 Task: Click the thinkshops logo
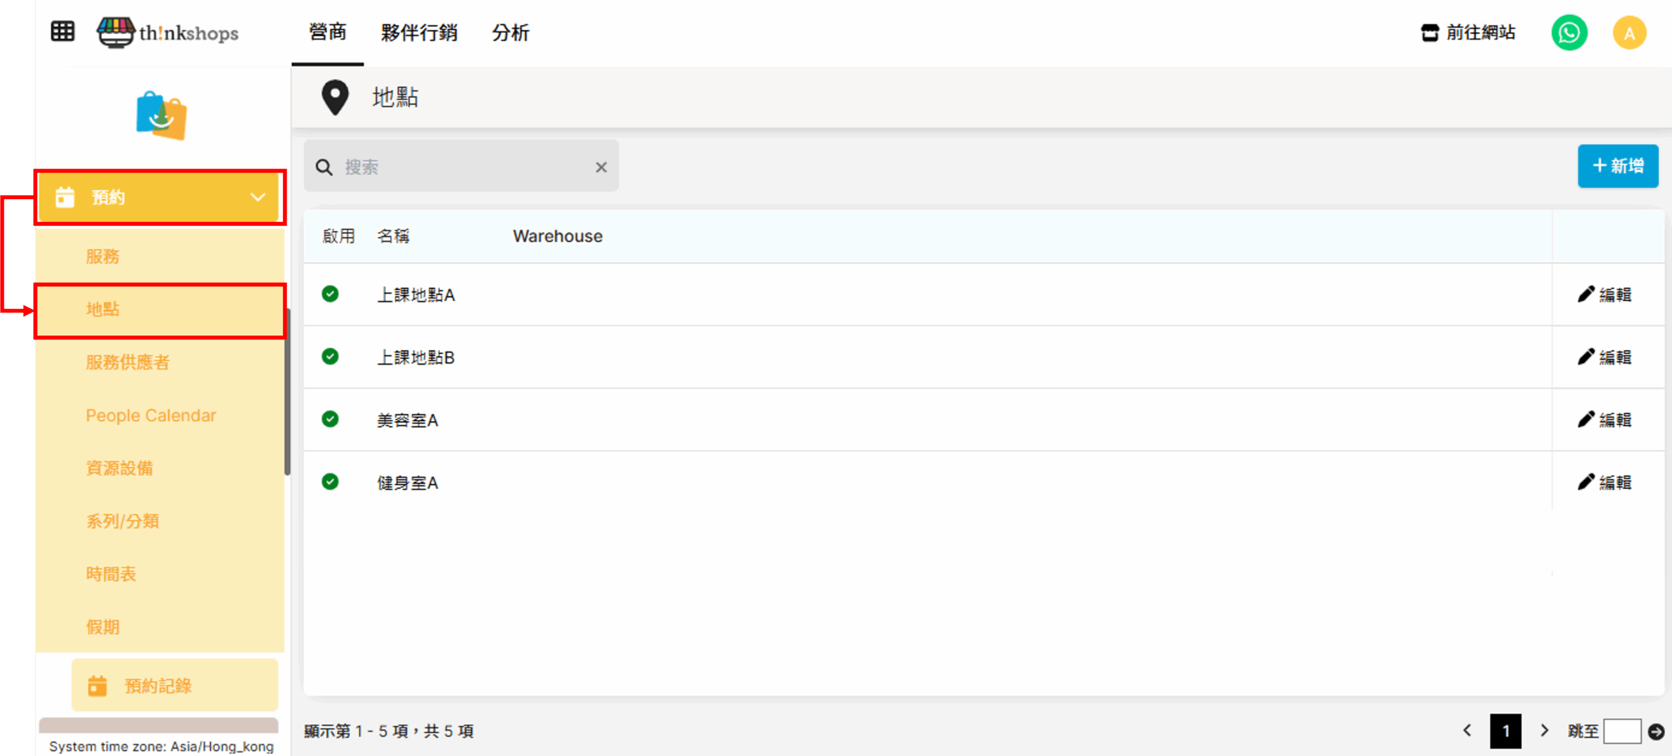tap(169, 32)
